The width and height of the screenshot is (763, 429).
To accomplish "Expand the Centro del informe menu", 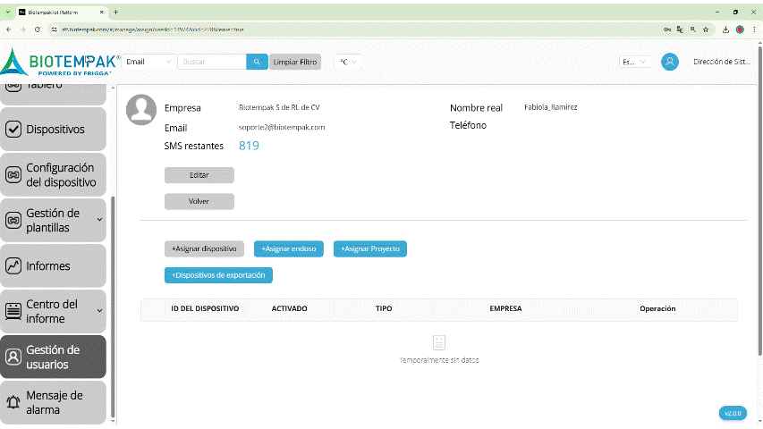I will [54, 312].
